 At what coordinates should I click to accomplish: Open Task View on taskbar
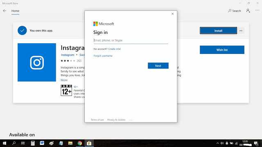pos(23,143)
